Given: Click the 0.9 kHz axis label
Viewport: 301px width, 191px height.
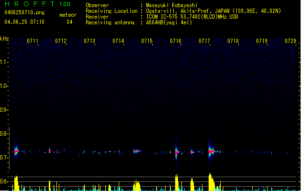Looking at the screenshot, I should pos(4,110).
